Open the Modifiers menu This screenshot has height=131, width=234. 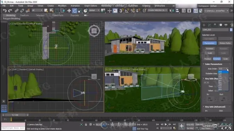click(62, 6)
